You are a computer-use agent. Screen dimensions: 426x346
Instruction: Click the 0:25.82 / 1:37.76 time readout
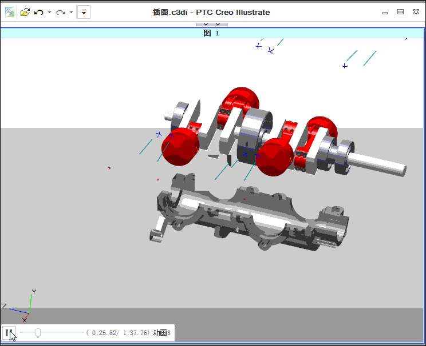[x=118, y=333]
